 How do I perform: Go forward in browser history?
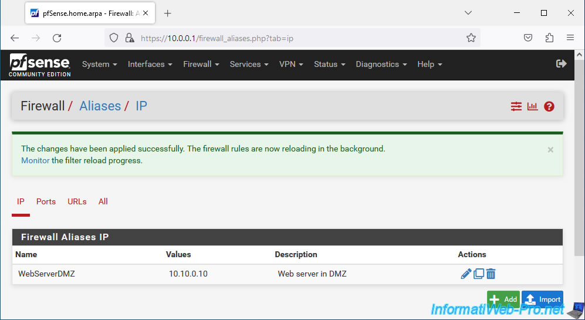tap(36, 38)
